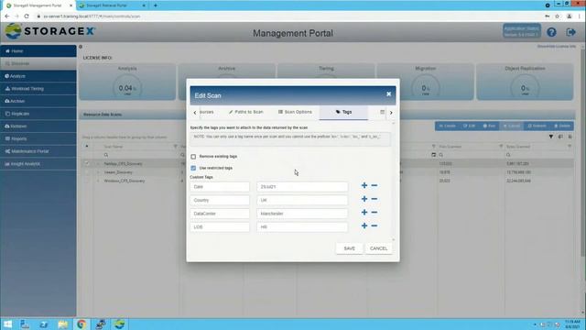This screenshot has width=586, height=330.
Task: Remove the DataCenter custom tag row
Action: pos(374,213)
